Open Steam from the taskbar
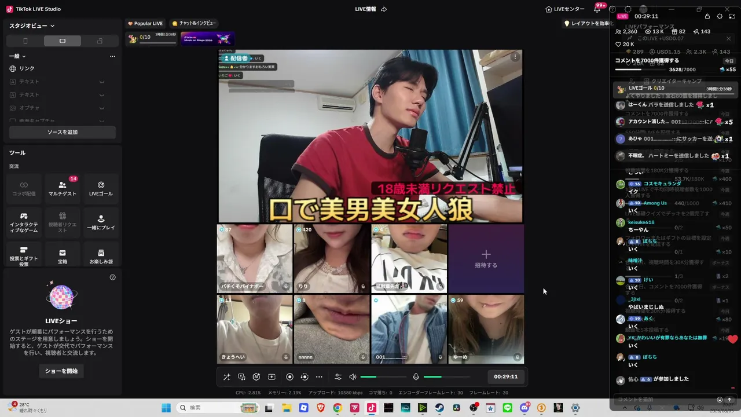This screenshot has height=417, width=741. coord(439,408)
